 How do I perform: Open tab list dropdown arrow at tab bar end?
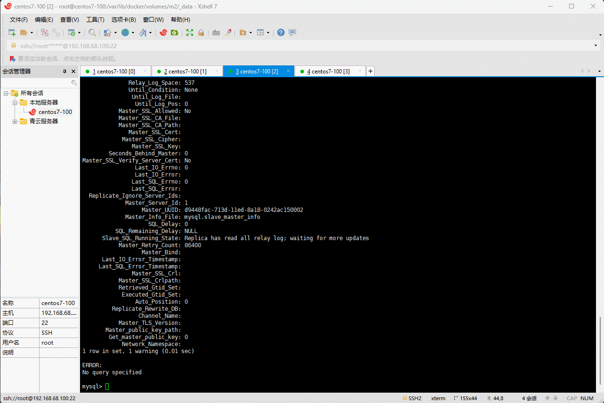(600, 72)
